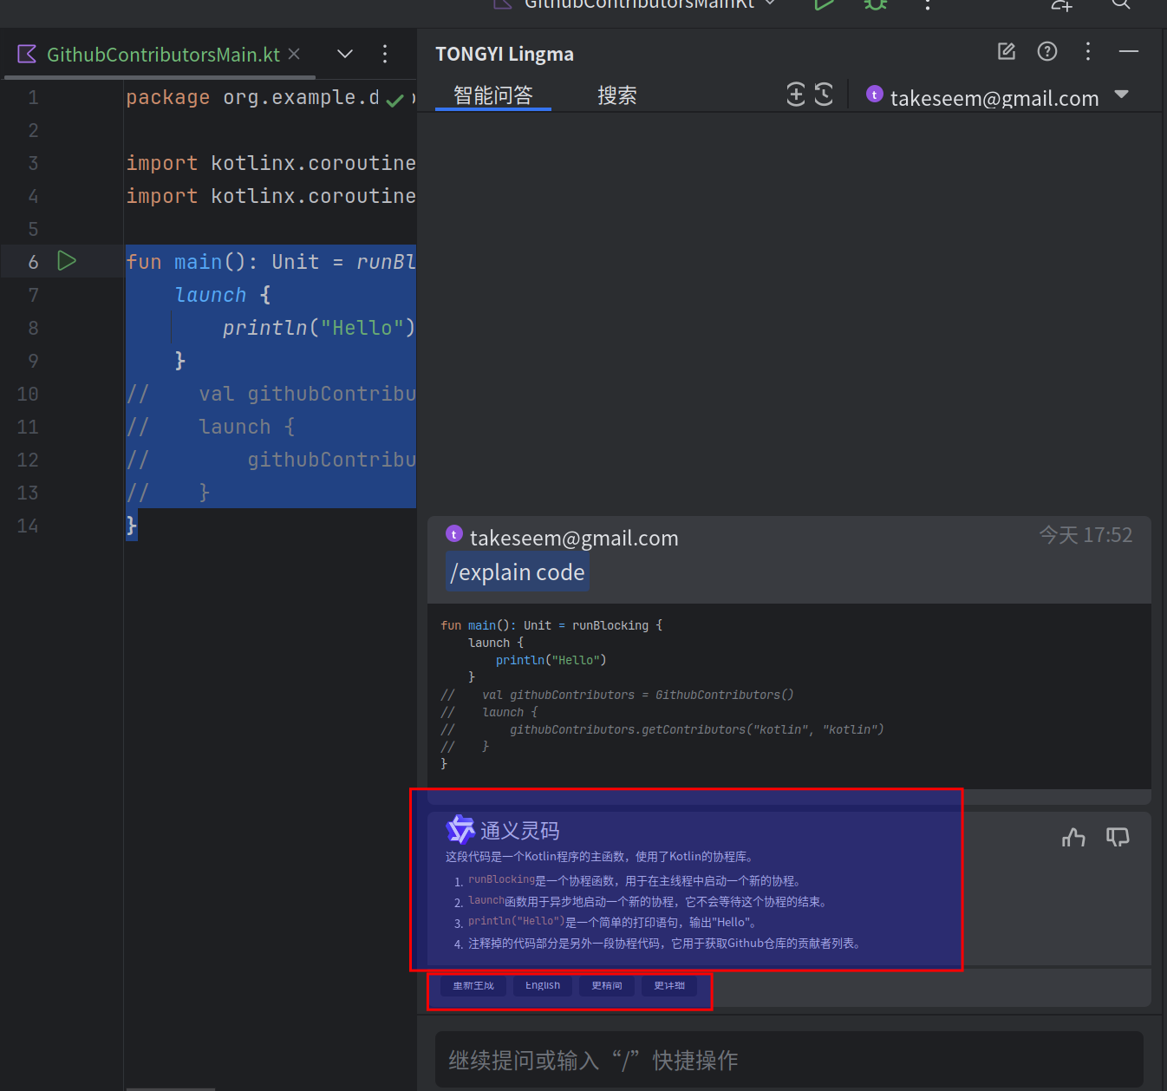Click the summary sentence 这段代码是一个Kotlin程序的主函数

pyautogui.click(x=602, y=856)
